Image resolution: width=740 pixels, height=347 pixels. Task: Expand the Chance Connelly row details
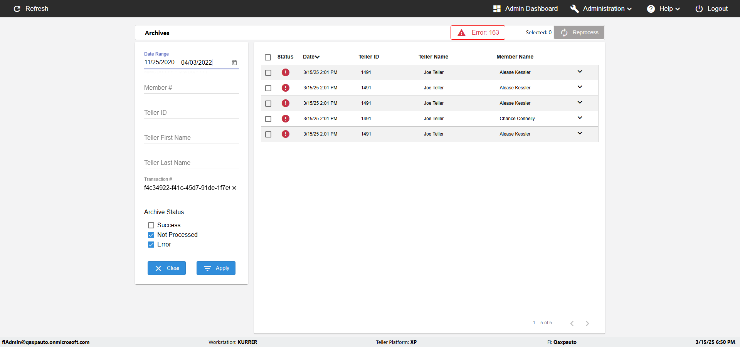580,118
